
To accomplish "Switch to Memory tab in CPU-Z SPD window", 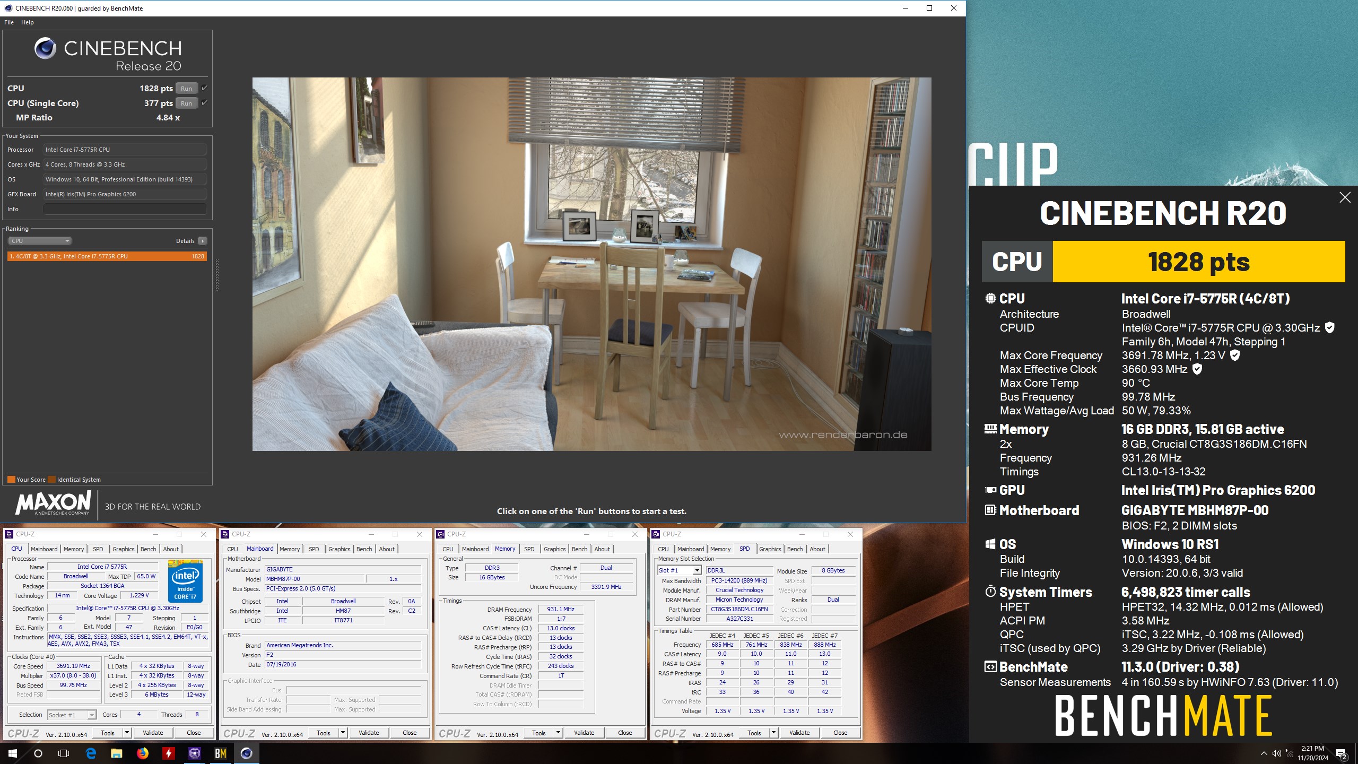I will tap(720, 549).
